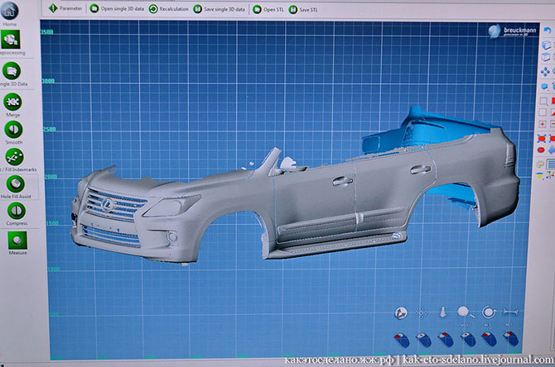Select the view rotate globe icon

401,313
